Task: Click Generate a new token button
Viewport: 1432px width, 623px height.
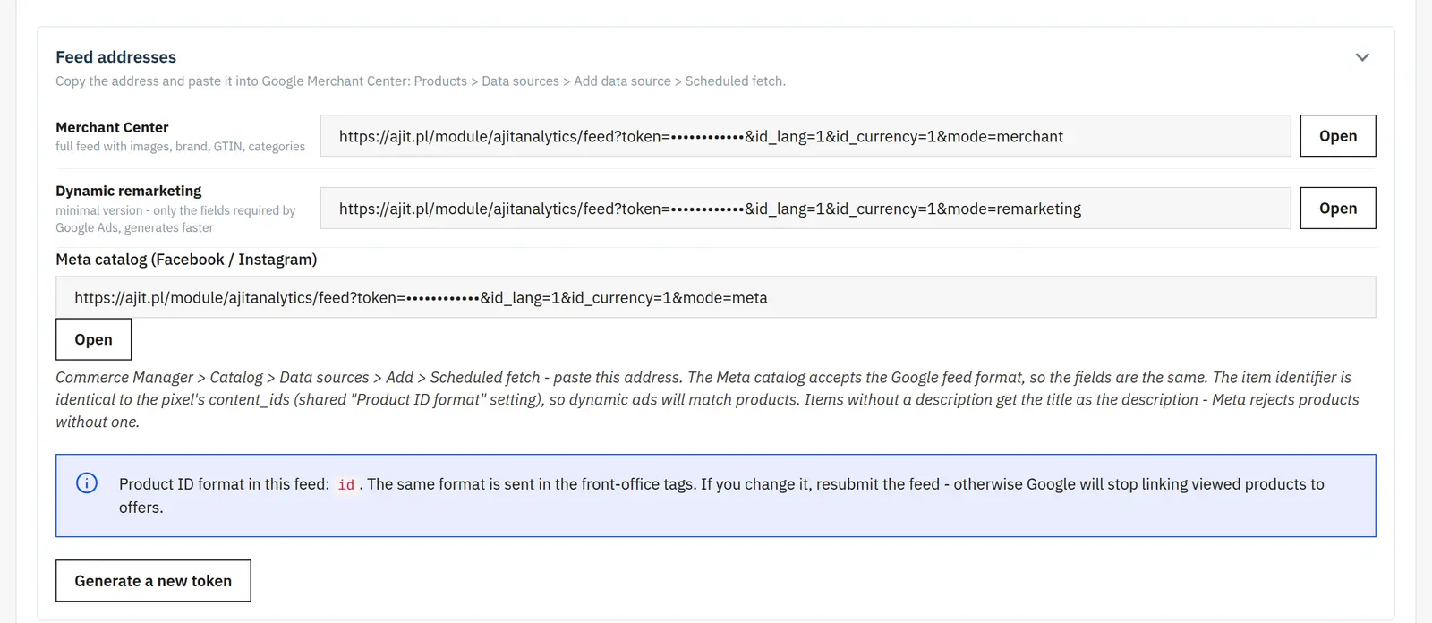Action: 153,581
